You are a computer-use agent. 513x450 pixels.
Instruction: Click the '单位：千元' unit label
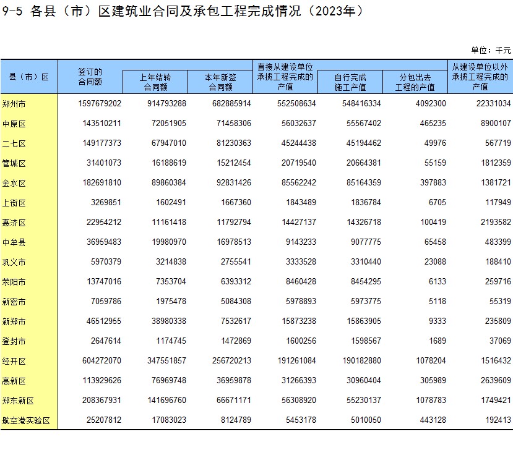[491, 50]
